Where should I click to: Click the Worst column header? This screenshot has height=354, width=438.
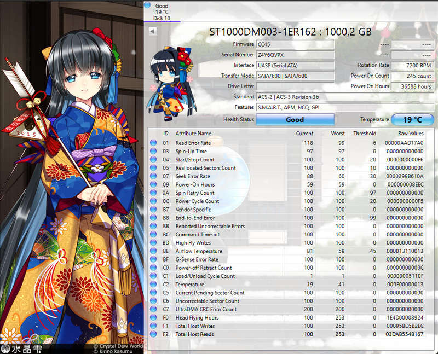338,134
